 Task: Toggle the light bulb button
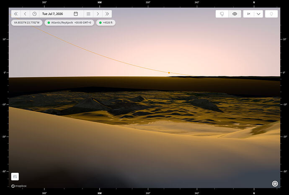pos(222,14)
